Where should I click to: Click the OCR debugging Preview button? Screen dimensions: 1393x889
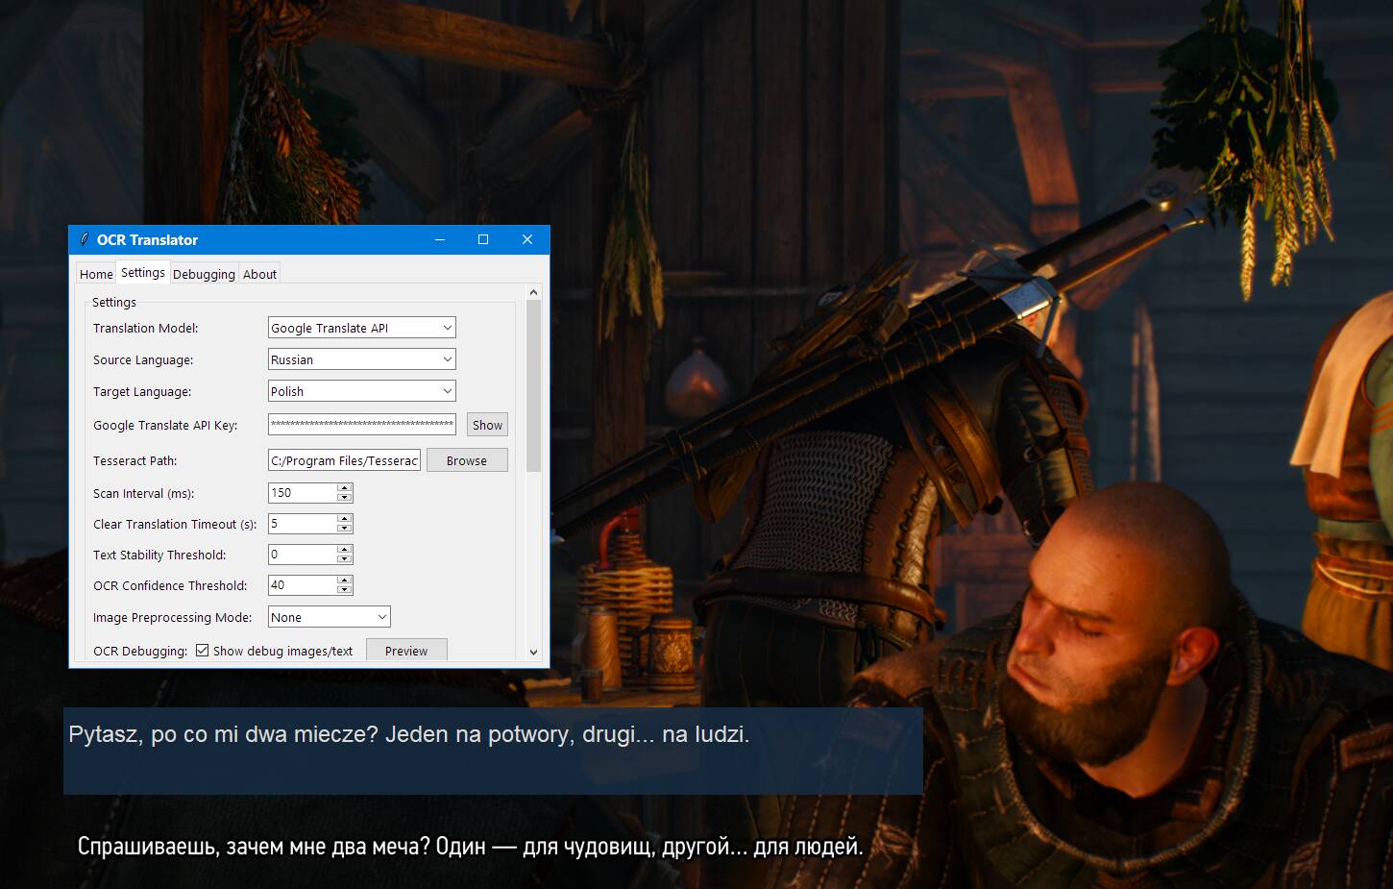(x=406, y=651)
